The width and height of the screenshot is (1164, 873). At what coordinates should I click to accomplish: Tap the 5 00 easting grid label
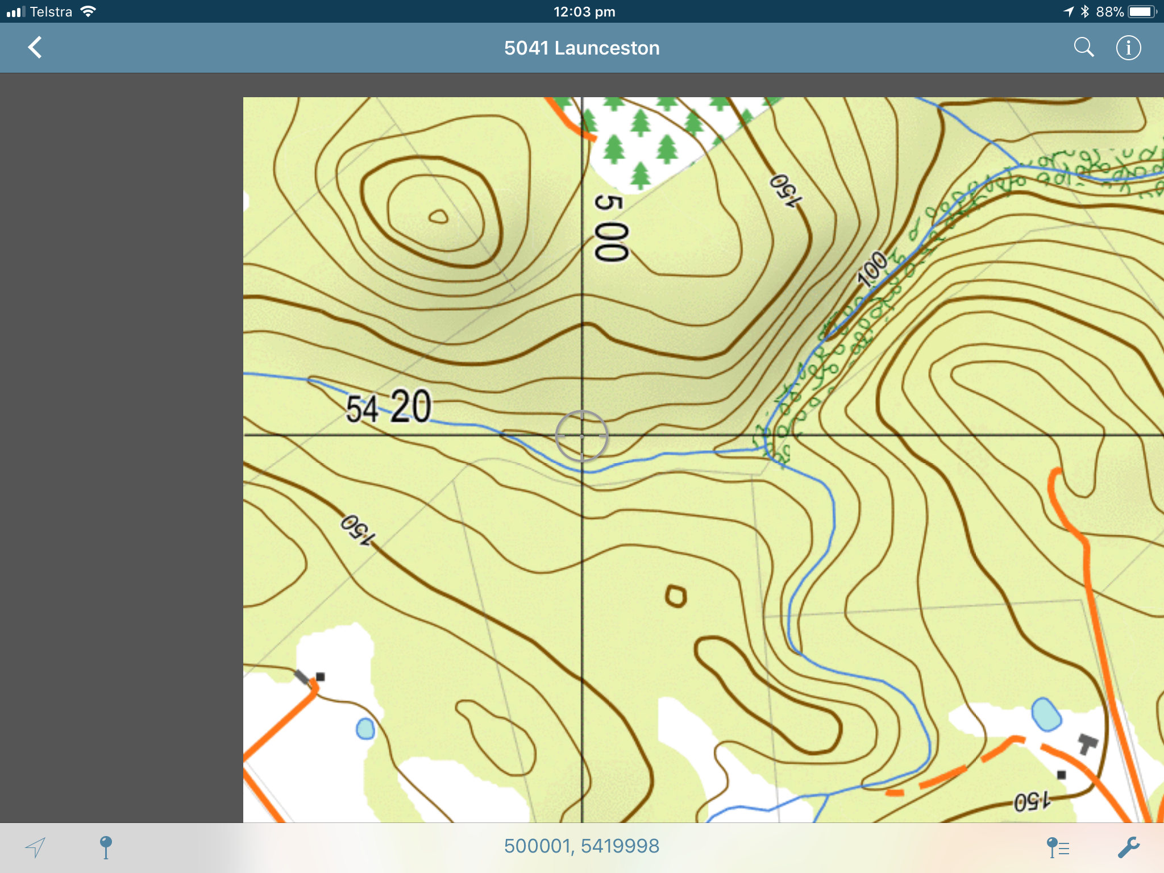(611, 228)
